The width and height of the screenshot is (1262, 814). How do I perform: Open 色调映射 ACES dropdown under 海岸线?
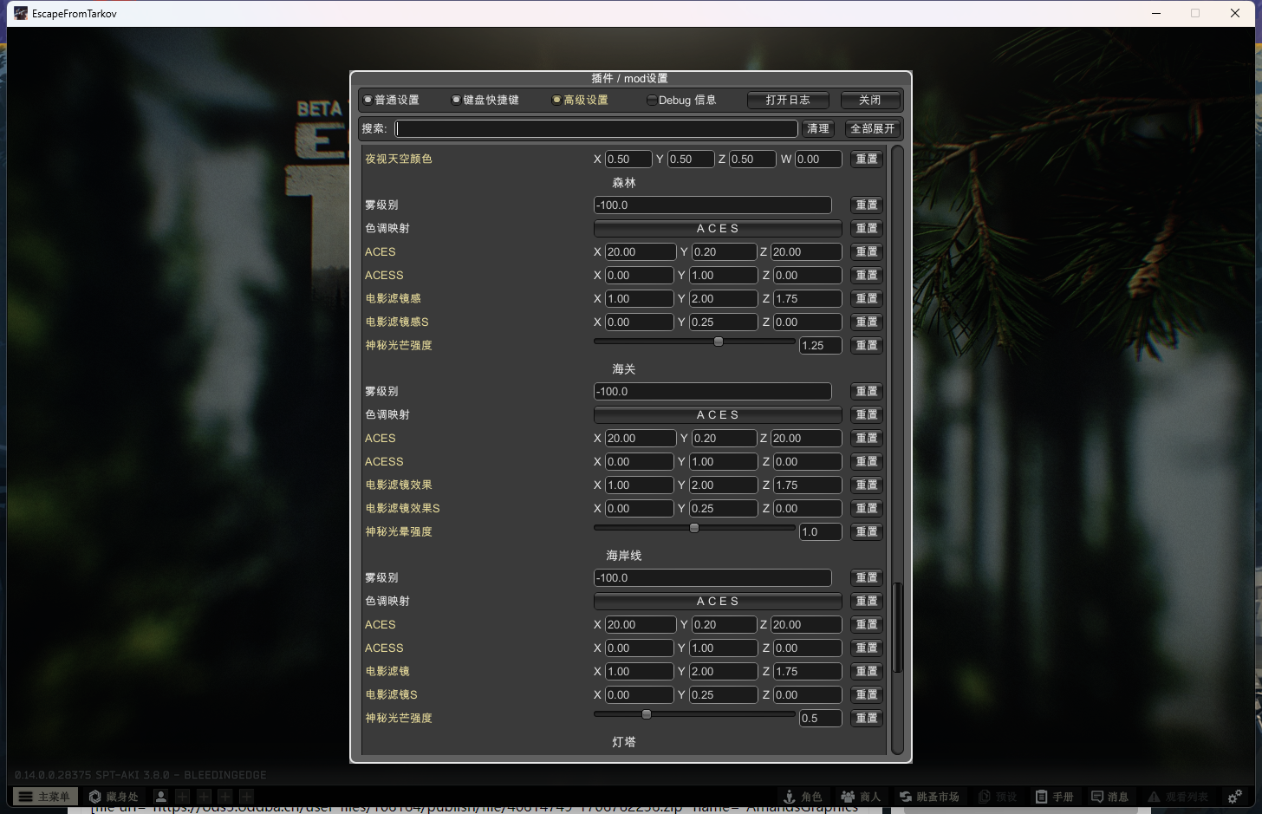(x=718, y=601)
